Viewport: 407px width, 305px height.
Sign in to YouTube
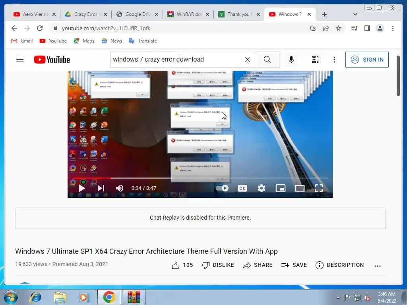[367, 60]
